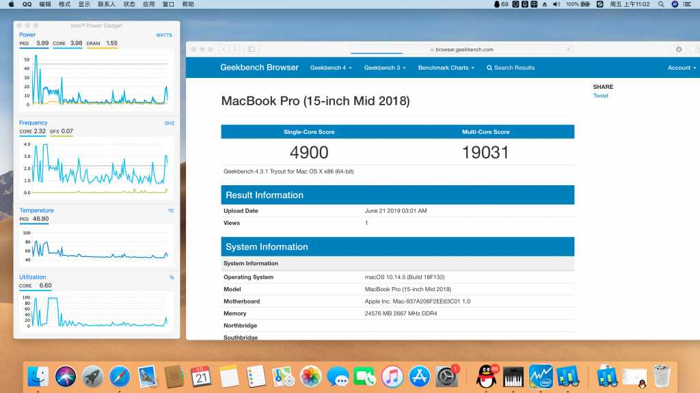Image resolution: width=700 pixels, height=393 pixels.
Task: Click the QQ penguin Dock icon
Action: coord(487,376)
